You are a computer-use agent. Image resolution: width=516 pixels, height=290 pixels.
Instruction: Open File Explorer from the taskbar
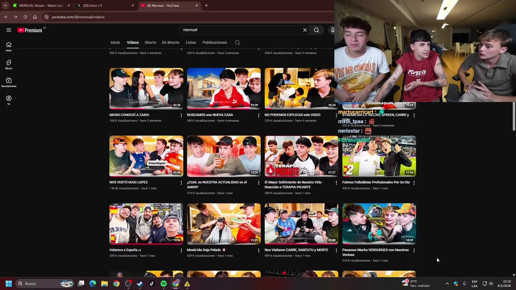104,284
